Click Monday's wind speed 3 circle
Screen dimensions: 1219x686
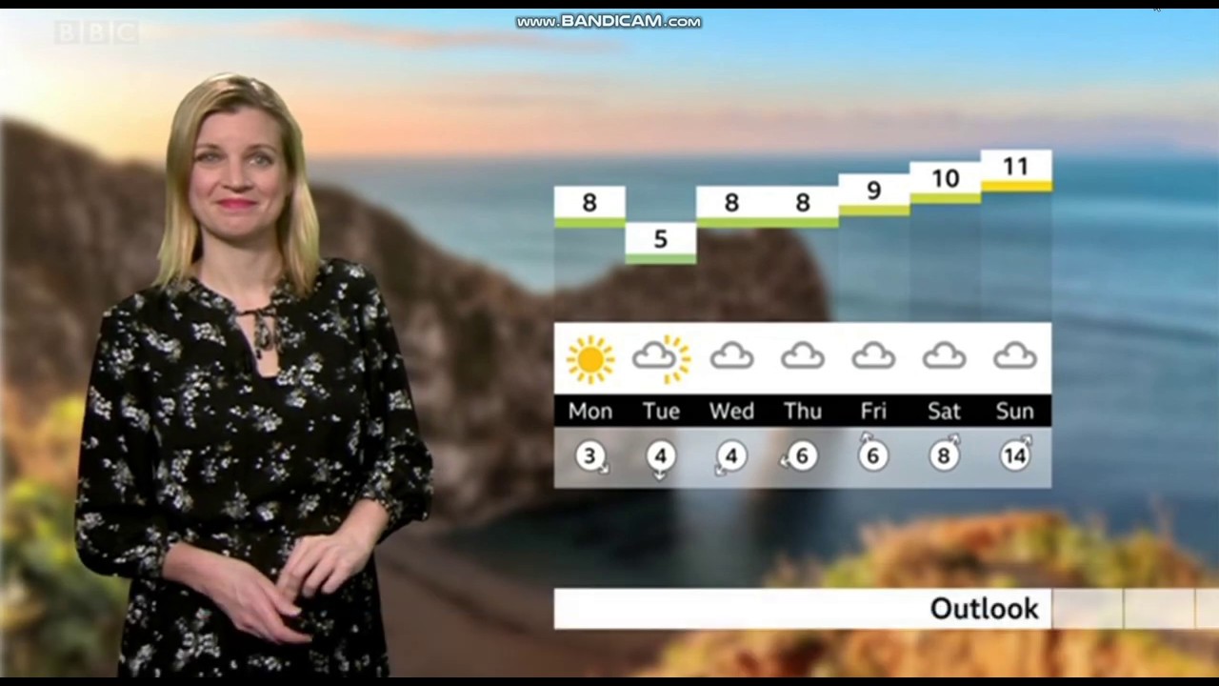(590, 456)
